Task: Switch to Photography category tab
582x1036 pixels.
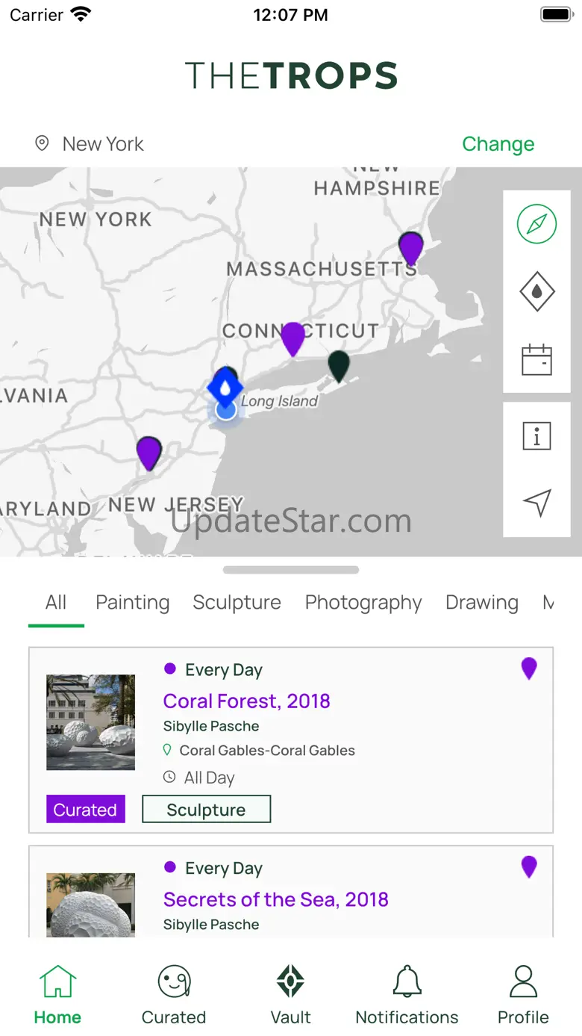Action: (x=363, y=602)
